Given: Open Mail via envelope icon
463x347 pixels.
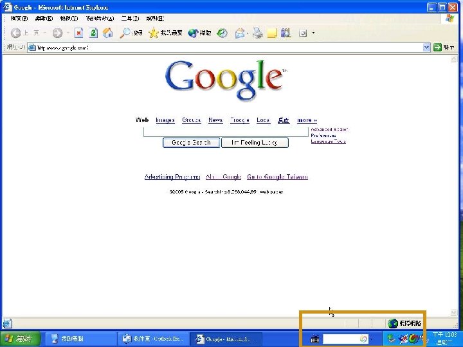Looking at the screenshot, I should point(240,33).
